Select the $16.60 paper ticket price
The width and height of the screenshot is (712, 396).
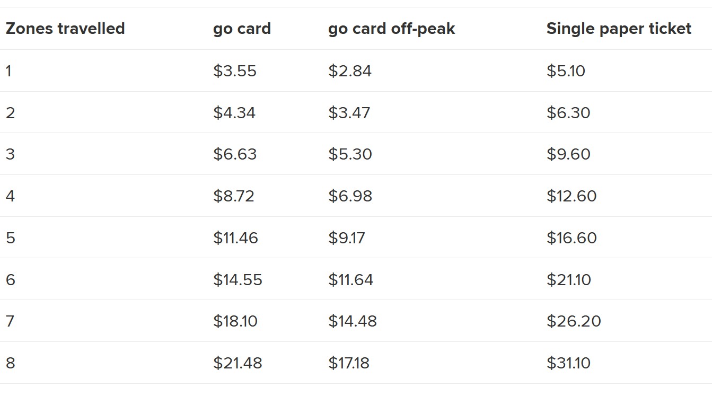(572, 238)
